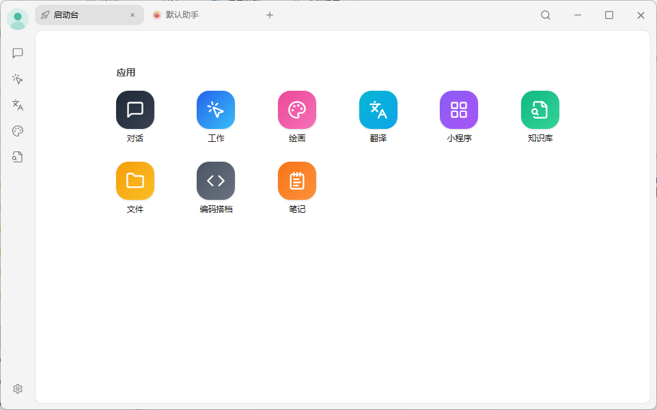Open the 知识库 knowledge base app icon
Screen dimensions: 657x410
(x=540, y=110)
